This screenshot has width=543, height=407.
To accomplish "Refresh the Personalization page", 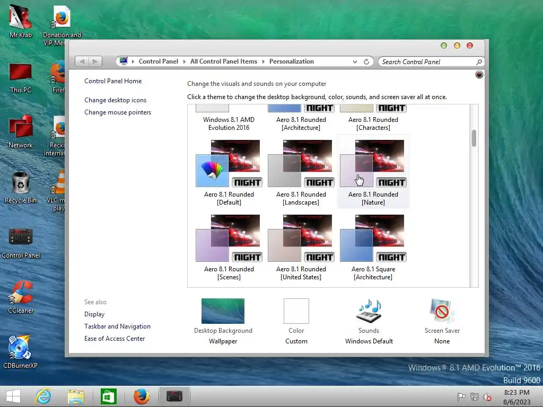I will (366, 61).
